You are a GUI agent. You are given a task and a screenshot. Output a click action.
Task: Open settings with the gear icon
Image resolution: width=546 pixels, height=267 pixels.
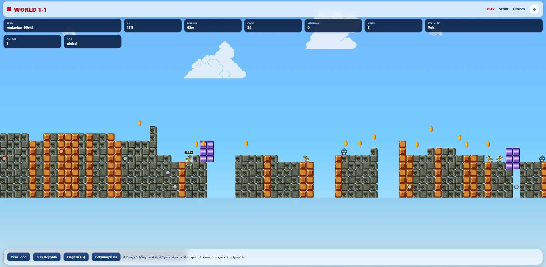click(534, 9)
